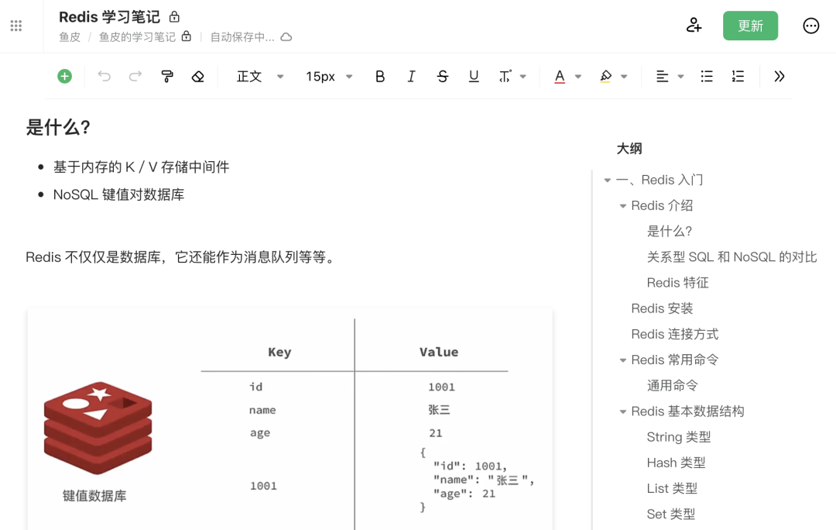Image resolution: width=836 pixels, height=530 pixels.
Task: Select the format painter tool
Action: coord(166,76)
